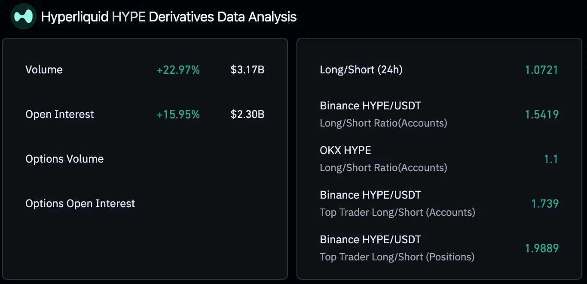Select the Open Interest label
The height and width of the screenshot is (284, 587).
(x=59, y=115)
